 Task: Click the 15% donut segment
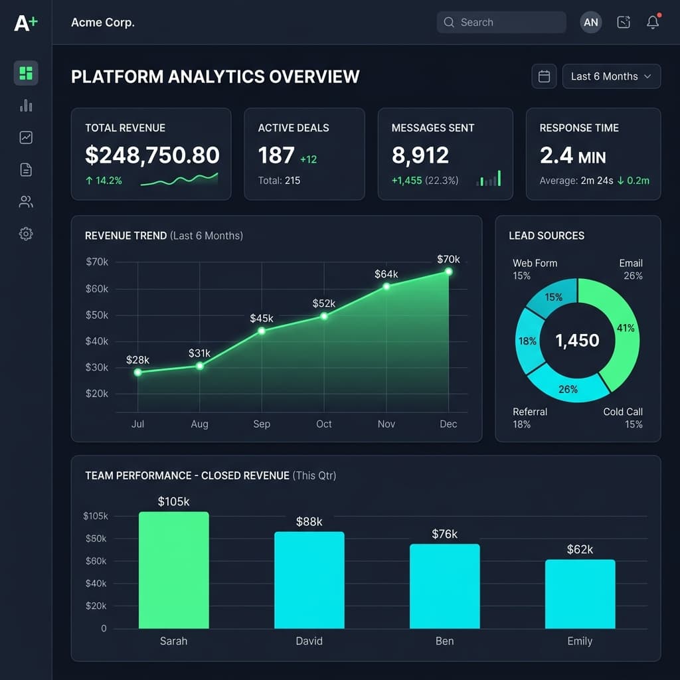click(x=554, y=297)
